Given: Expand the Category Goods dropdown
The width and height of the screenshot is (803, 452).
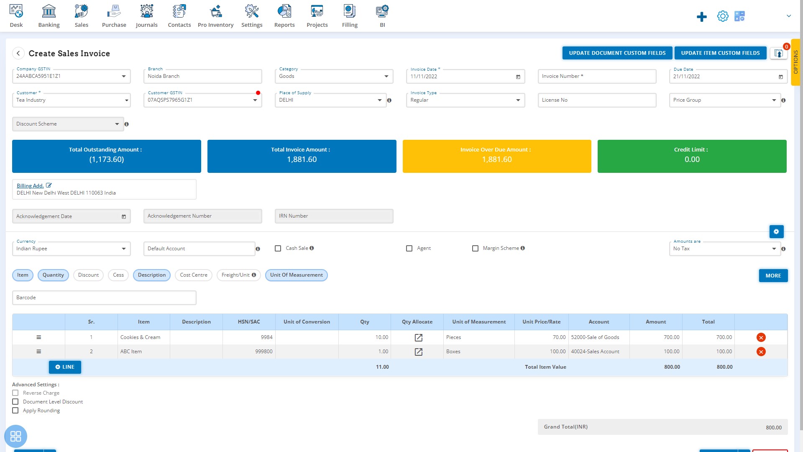Looking at the screenshot, I should click(x=386, y=77).
